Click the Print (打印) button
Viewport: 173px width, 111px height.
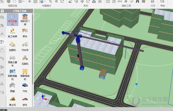(153, 3)
